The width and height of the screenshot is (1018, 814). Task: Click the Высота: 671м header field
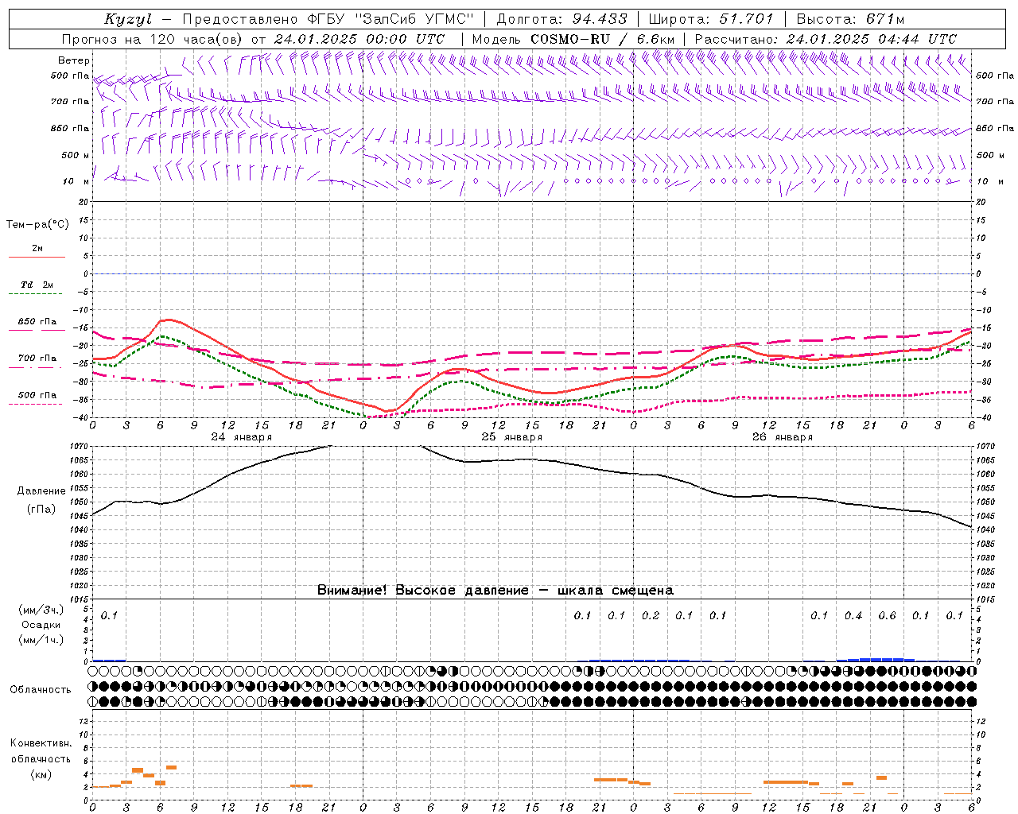(x=850, y=19)
